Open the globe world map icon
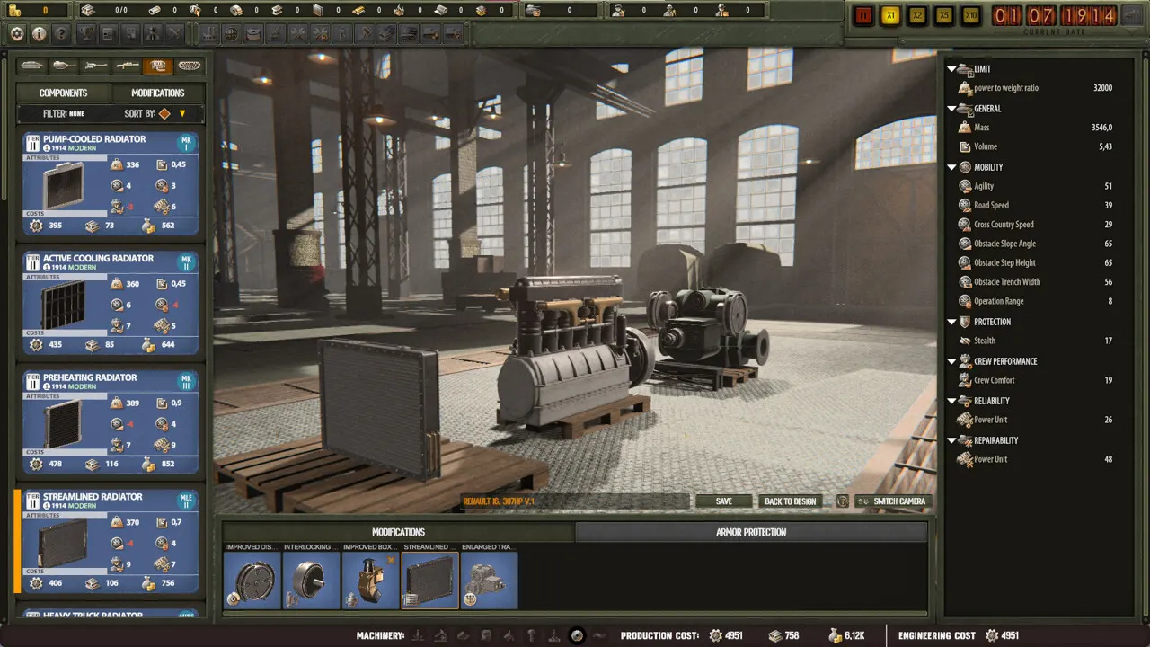Screen dimensions: 1150x647 coord(231,34)
